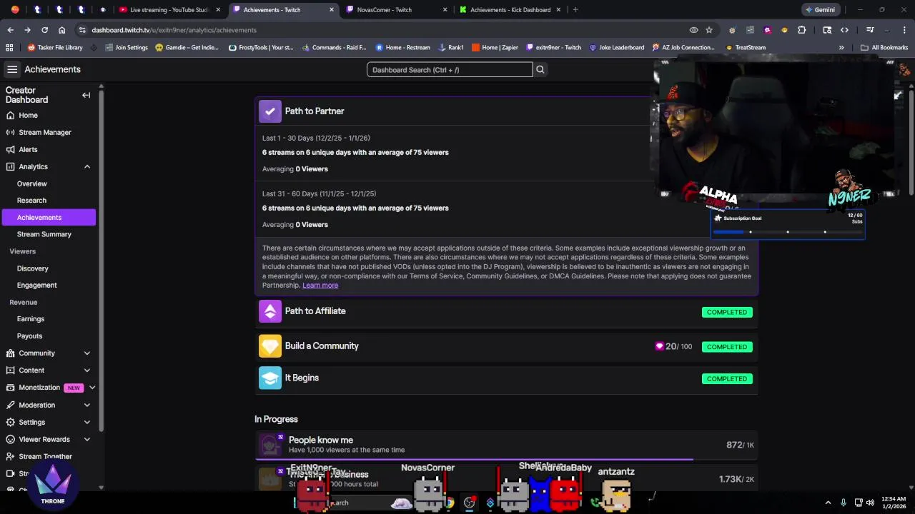Open taskbar microphone icon
Screen dimensions: 915x514
pyautogui.click(x=844, y=503)
